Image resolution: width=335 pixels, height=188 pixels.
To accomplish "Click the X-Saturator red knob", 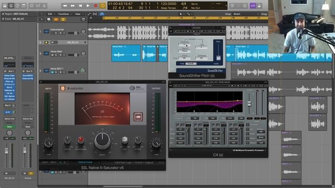I will [81, 139].
